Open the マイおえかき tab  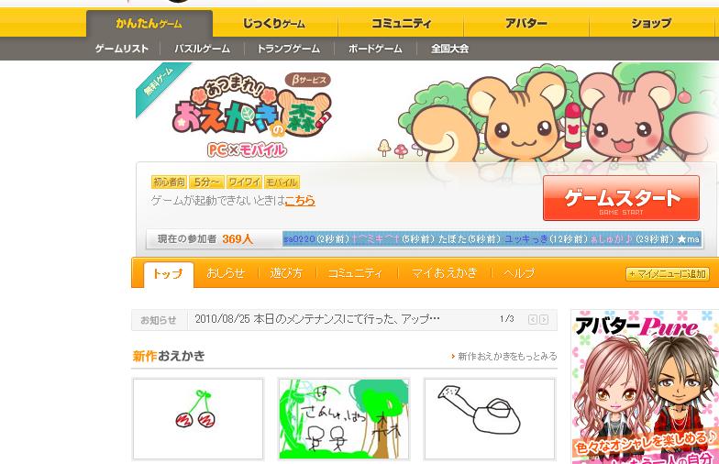(x=444, y=273)
